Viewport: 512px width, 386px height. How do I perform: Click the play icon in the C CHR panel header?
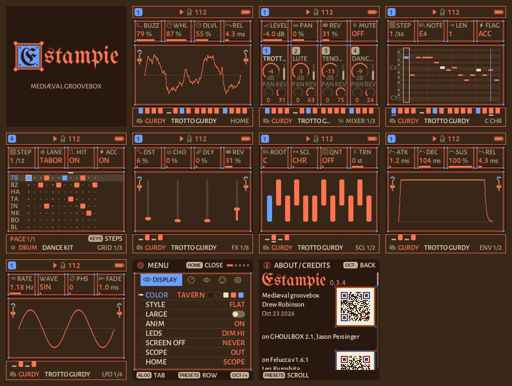pyautogui.click(x=434, y=12)
